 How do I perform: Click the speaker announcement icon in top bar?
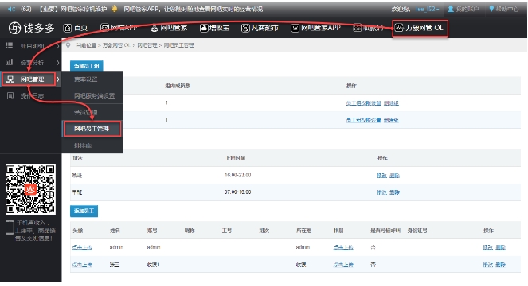[11, 9]
